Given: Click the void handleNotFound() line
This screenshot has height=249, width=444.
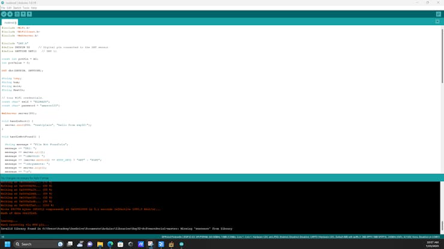Looking at the screenshot, I should 21,137.
